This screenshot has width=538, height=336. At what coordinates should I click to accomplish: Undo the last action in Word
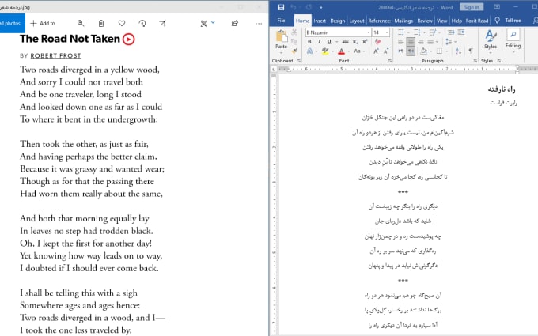coord(293,7)
